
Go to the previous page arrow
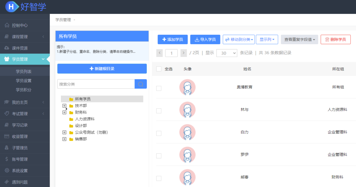pos(160,53)
